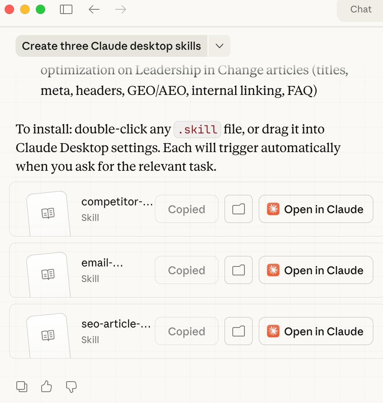Click the competitor- skill book thumbnail

pyautogui.click(x=48, y=213)
